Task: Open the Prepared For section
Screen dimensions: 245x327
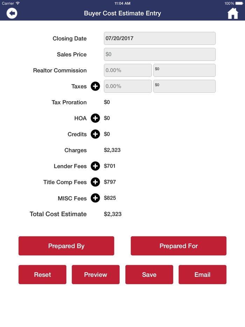Action: pos(178,246)
